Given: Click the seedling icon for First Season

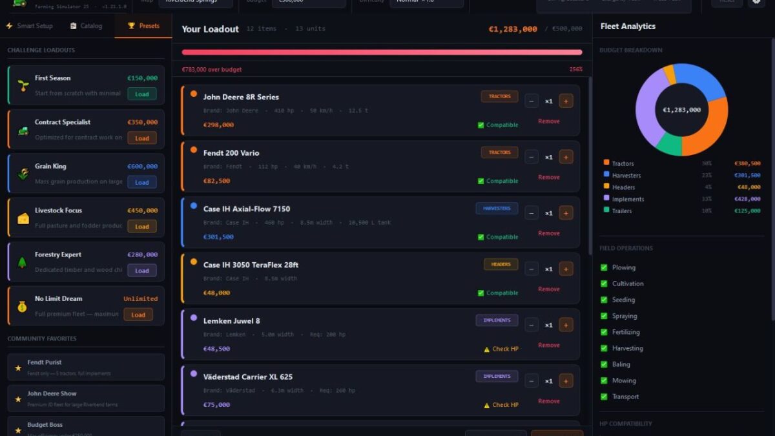Looking at the screenshot, I should coord(23,85).
